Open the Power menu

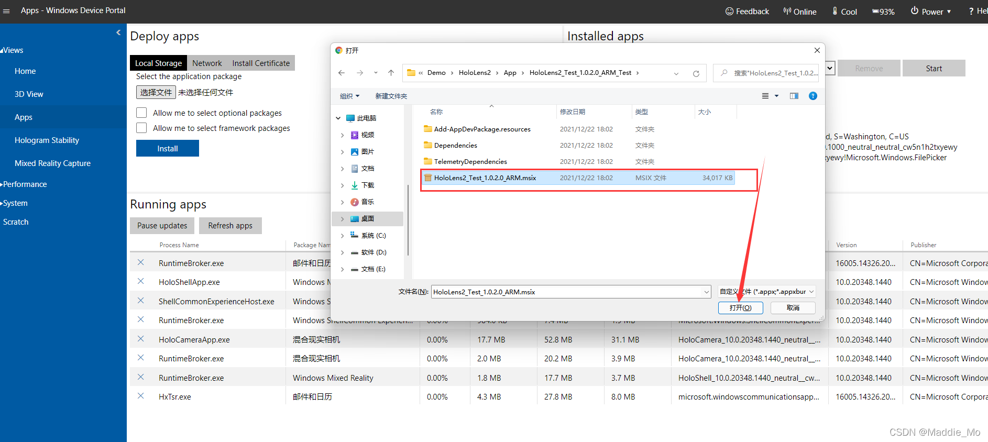pos(931,11)
